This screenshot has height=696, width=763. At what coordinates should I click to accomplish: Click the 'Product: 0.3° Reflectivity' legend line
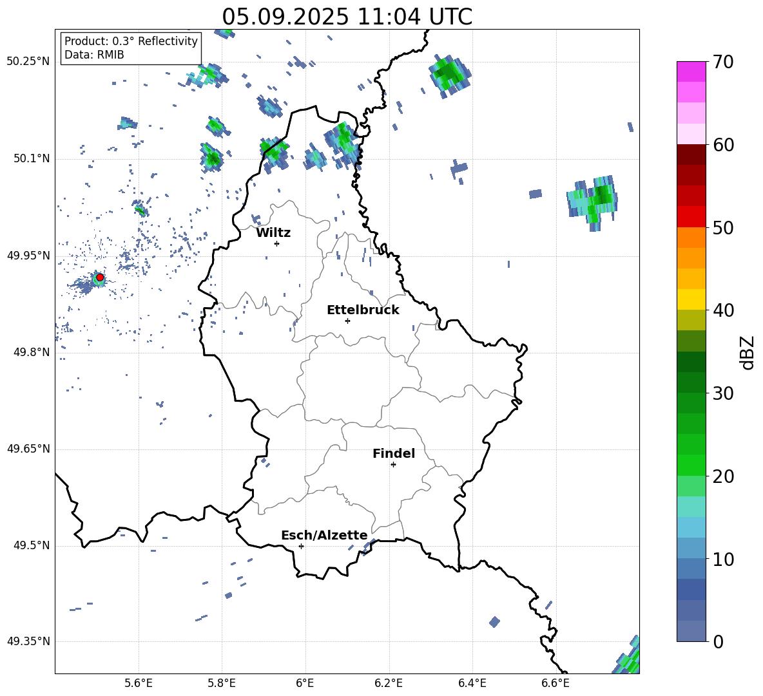tap(131, 41)
